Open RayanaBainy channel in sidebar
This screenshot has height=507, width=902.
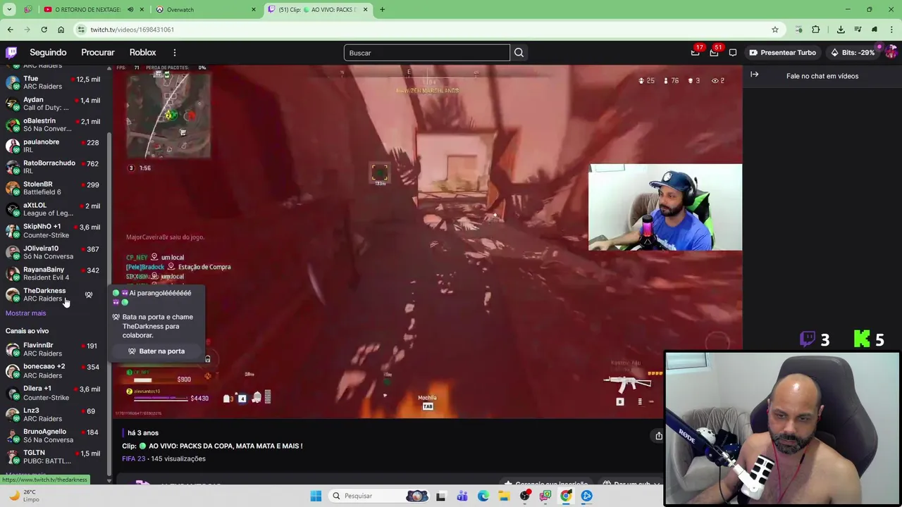[x=54, y=273]
